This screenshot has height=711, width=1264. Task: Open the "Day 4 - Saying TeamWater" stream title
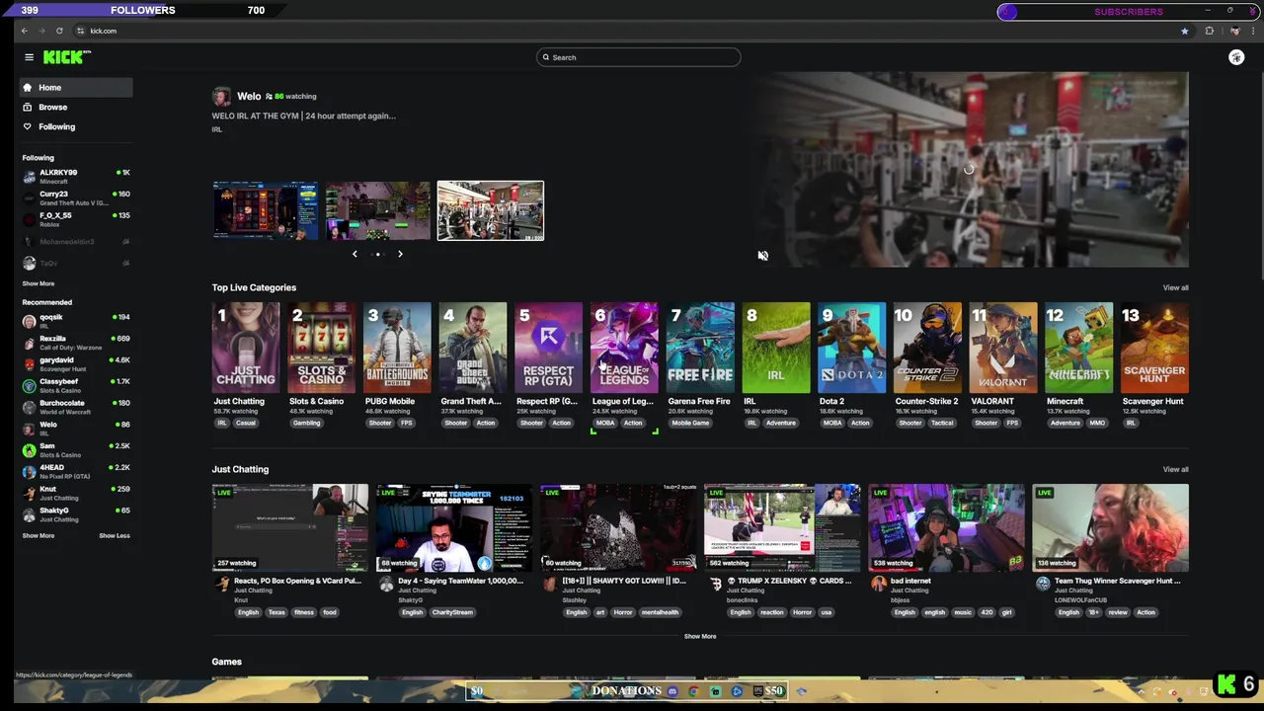[460, 581]
